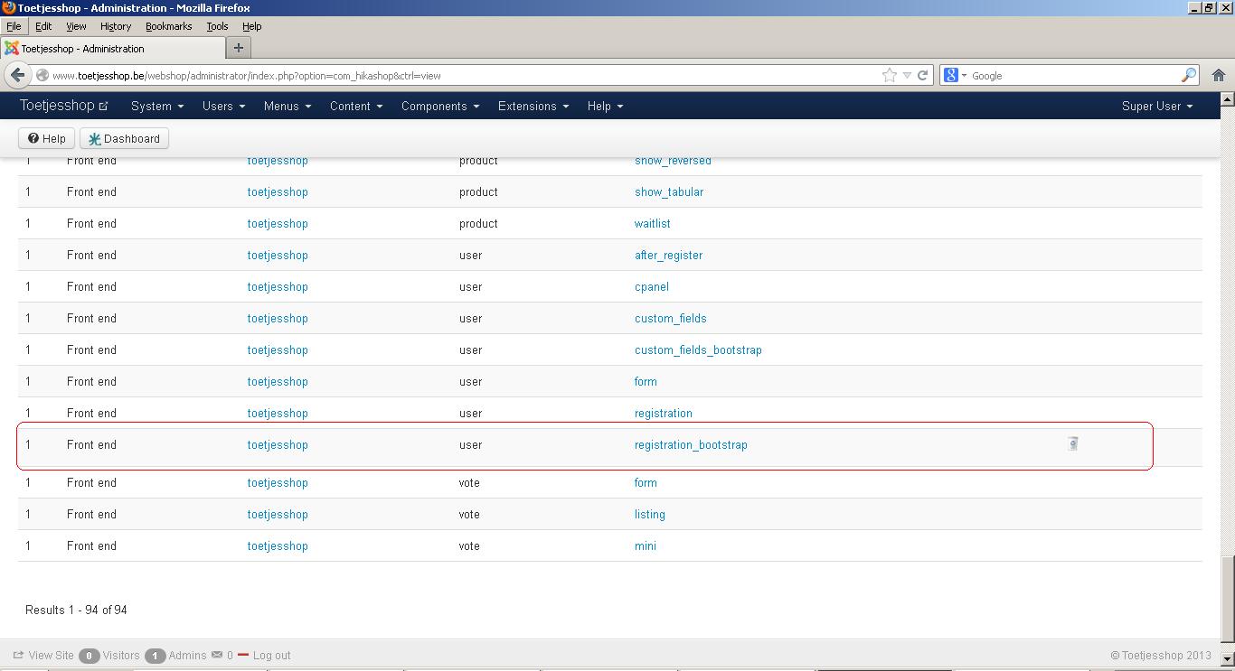Screen dimensions: 1235x671
Task: Open the mini view link
Action: (x=646, y=545)
